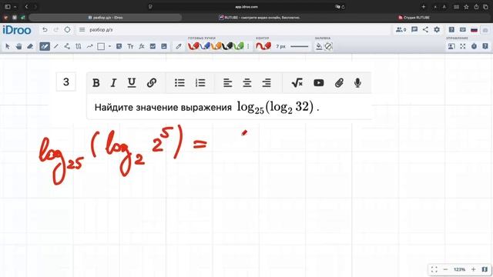
Task: Insert an image onto the board
Action: click(164, 46)
